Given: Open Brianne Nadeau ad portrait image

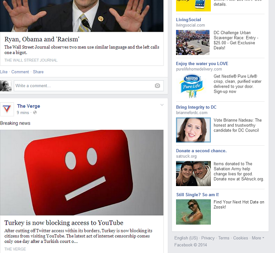Looking at the screenshot, I should point(193,130).
